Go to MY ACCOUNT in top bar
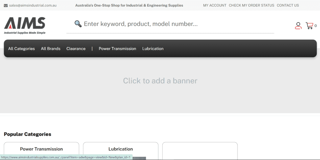This screenshot has height=160, width=320. coord(214,5)
